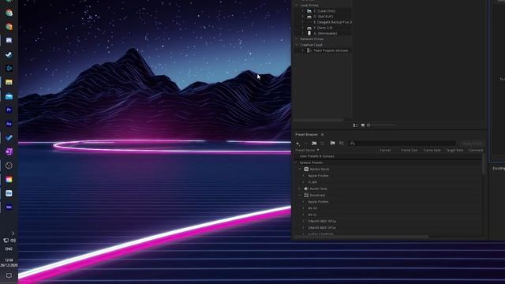The height and width of the screenshot is (284, 505).
Task: Click the Adobe Stock preset group icon
Action: coord(306,169)
